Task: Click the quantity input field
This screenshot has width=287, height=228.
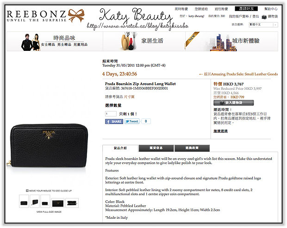Action: click(x=111, y=114)
